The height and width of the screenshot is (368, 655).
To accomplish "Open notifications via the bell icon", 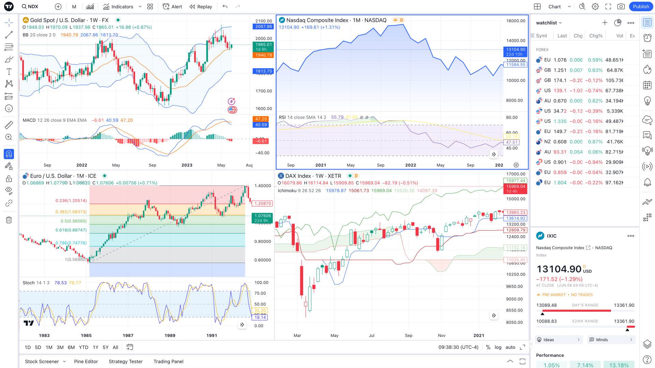I will coord(647,183).
